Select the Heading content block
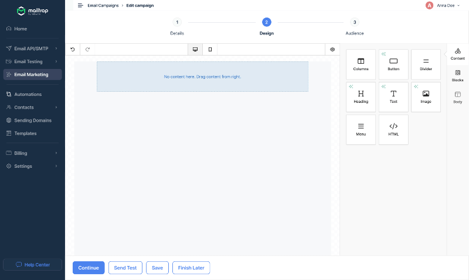 point(361,96)
